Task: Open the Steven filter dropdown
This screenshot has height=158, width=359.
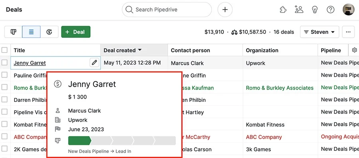Action: pyautogui.click(x=320, y=32)
